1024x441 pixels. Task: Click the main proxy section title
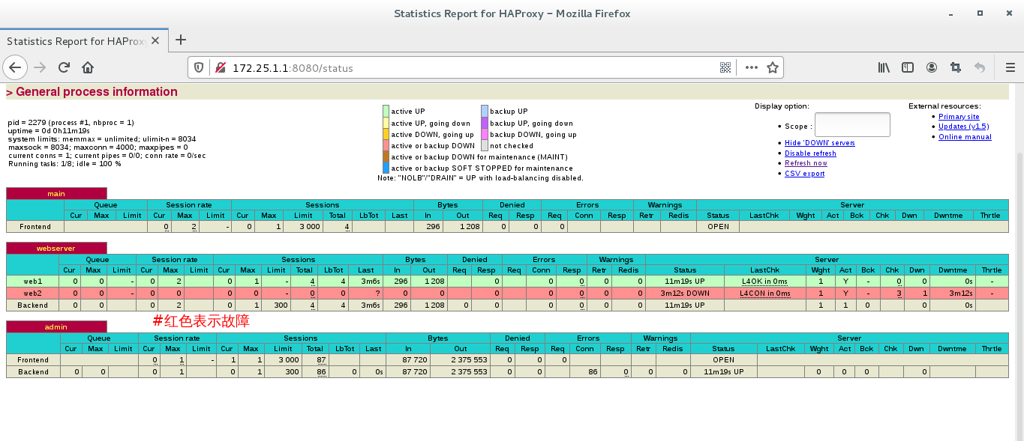point(56,193)
